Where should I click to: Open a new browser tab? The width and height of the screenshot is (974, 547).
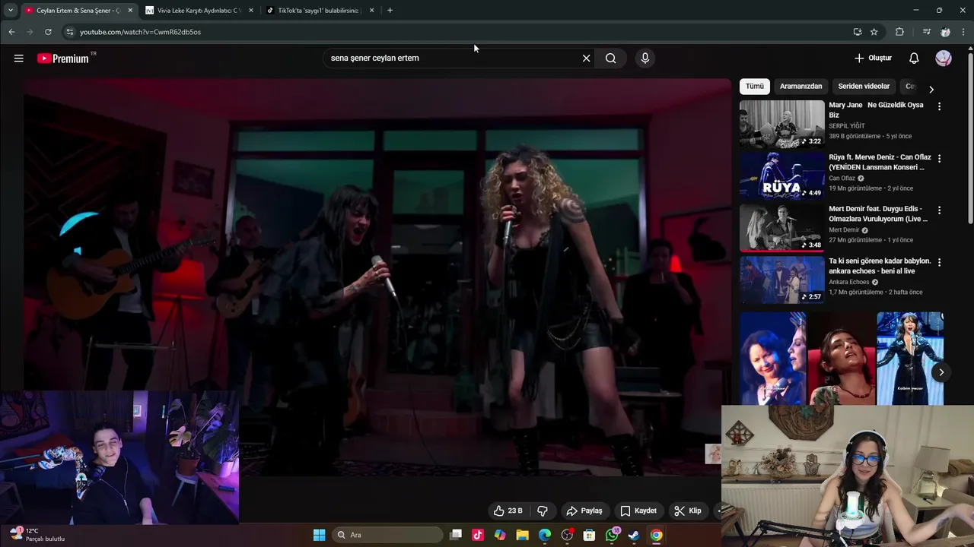[390, 11]
